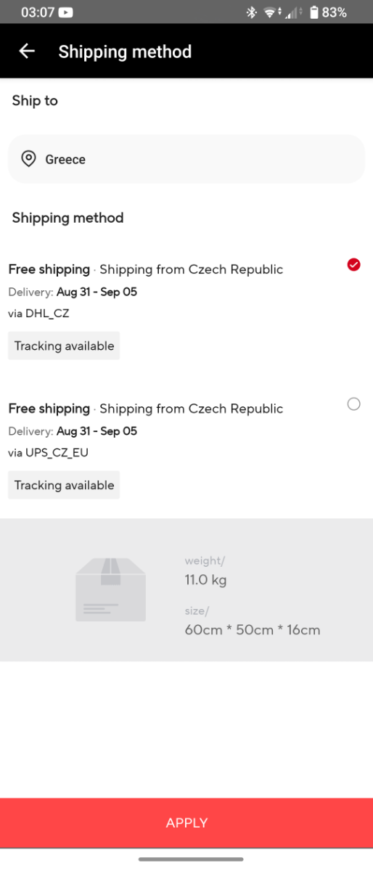Tap the 60cm * 50cm * 16cm size
The image size is (373, 871).
click(253, 629)
